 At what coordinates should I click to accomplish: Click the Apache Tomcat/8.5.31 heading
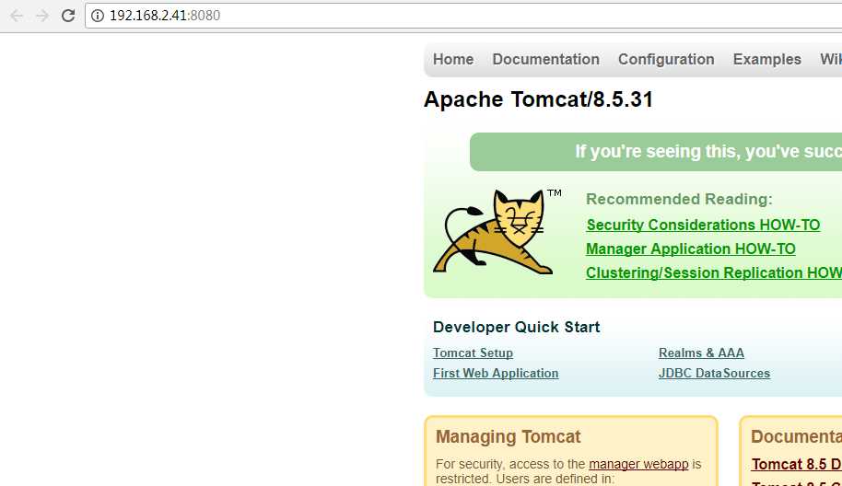coord(539,99)
